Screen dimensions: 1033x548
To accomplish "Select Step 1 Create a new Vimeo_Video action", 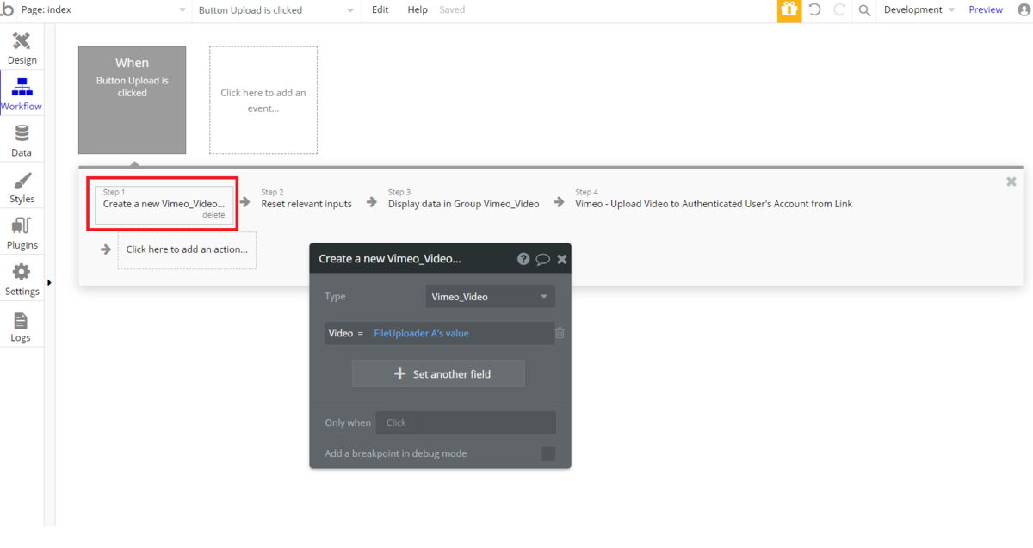I will [164, 204].
